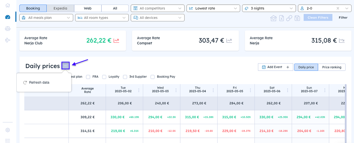Click the Average Rate Nerja Club card
Image resolution: width=354 pixels, height=143 pixels.
73,41
